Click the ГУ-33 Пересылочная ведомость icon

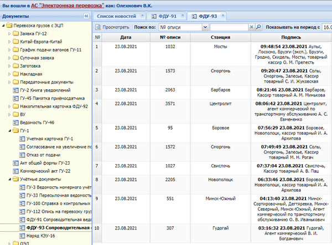(22, 195)
